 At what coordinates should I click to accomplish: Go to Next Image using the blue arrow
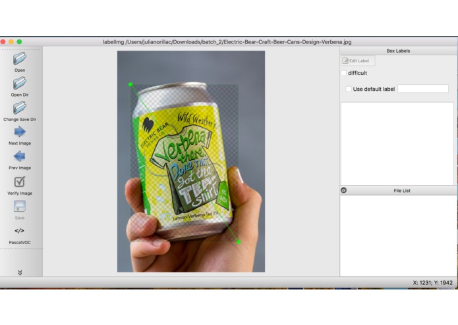20,132
